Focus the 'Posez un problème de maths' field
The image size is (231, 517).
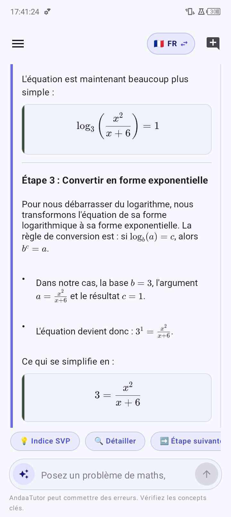(x=116, y=475)
